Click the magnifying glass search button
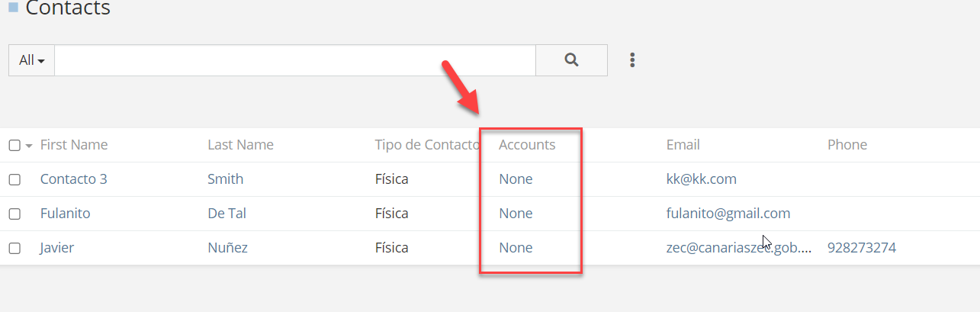980x312 pixels. [x=571, y=60]
